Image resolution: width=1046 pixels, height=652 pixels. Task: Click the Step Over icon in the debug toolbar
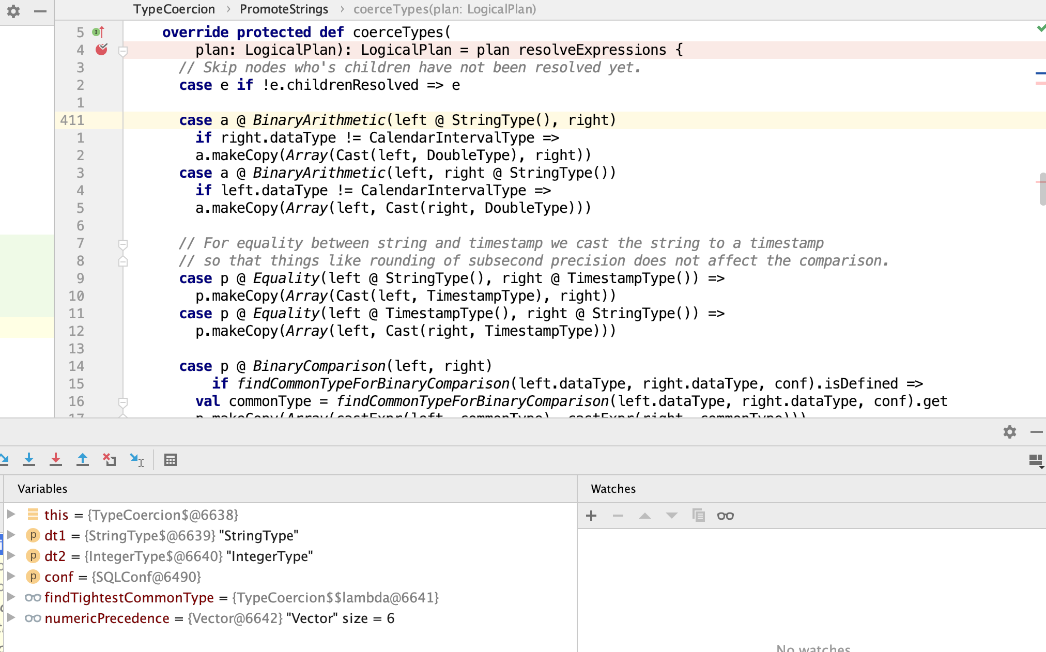pyautogui.click(x=4, y=459)
